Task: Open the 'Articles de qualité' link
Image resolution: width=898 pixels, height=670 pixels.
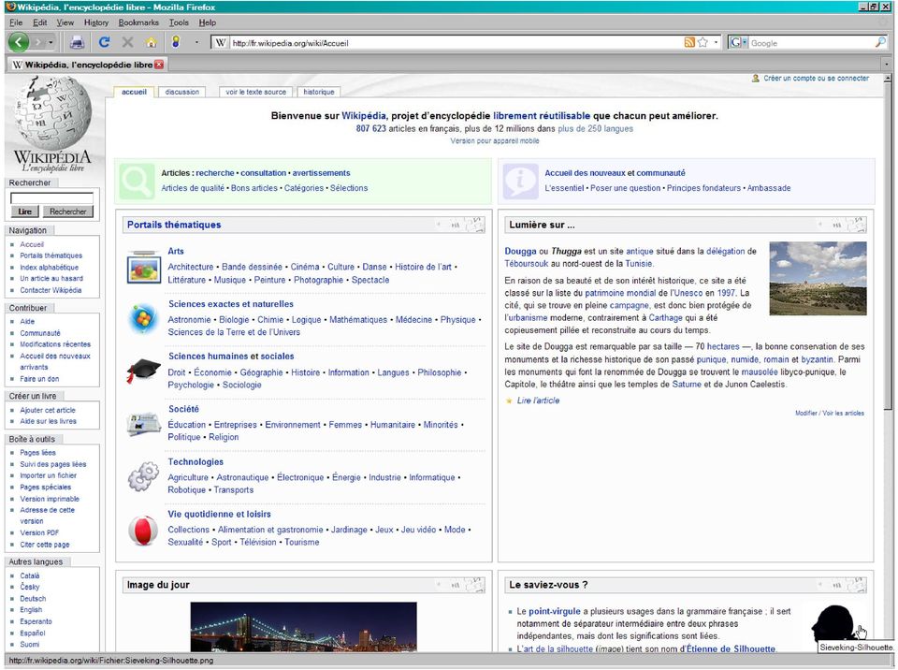Action: [193, 188]
